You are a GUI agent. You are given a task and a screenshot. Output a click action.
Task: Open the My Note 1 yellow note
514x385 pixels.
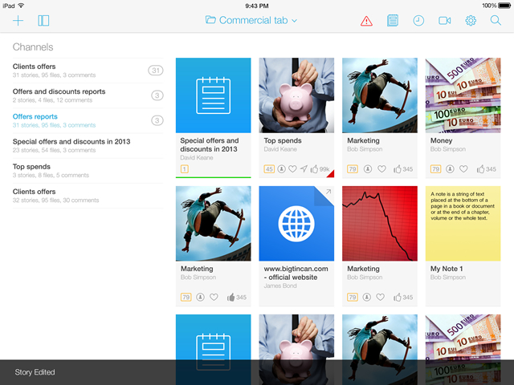pyautogui.click(x=463, y=224)
